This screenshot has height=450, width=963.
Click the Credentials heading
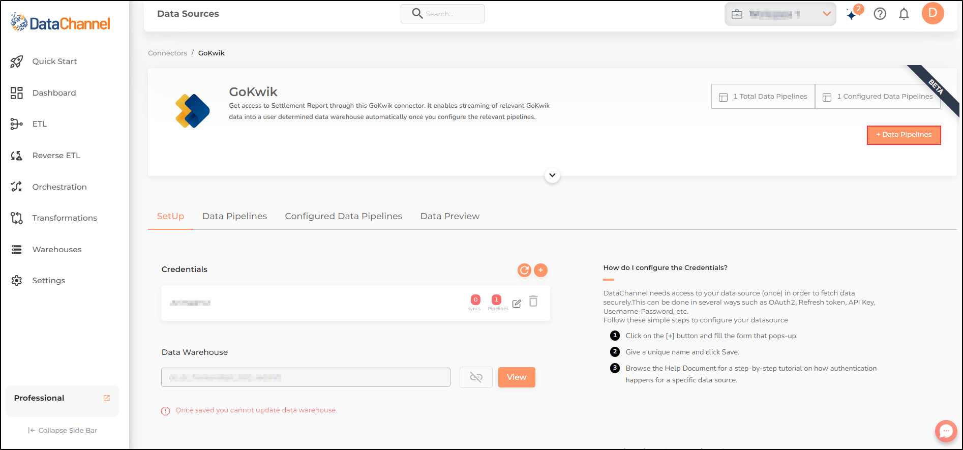point(185,269)
